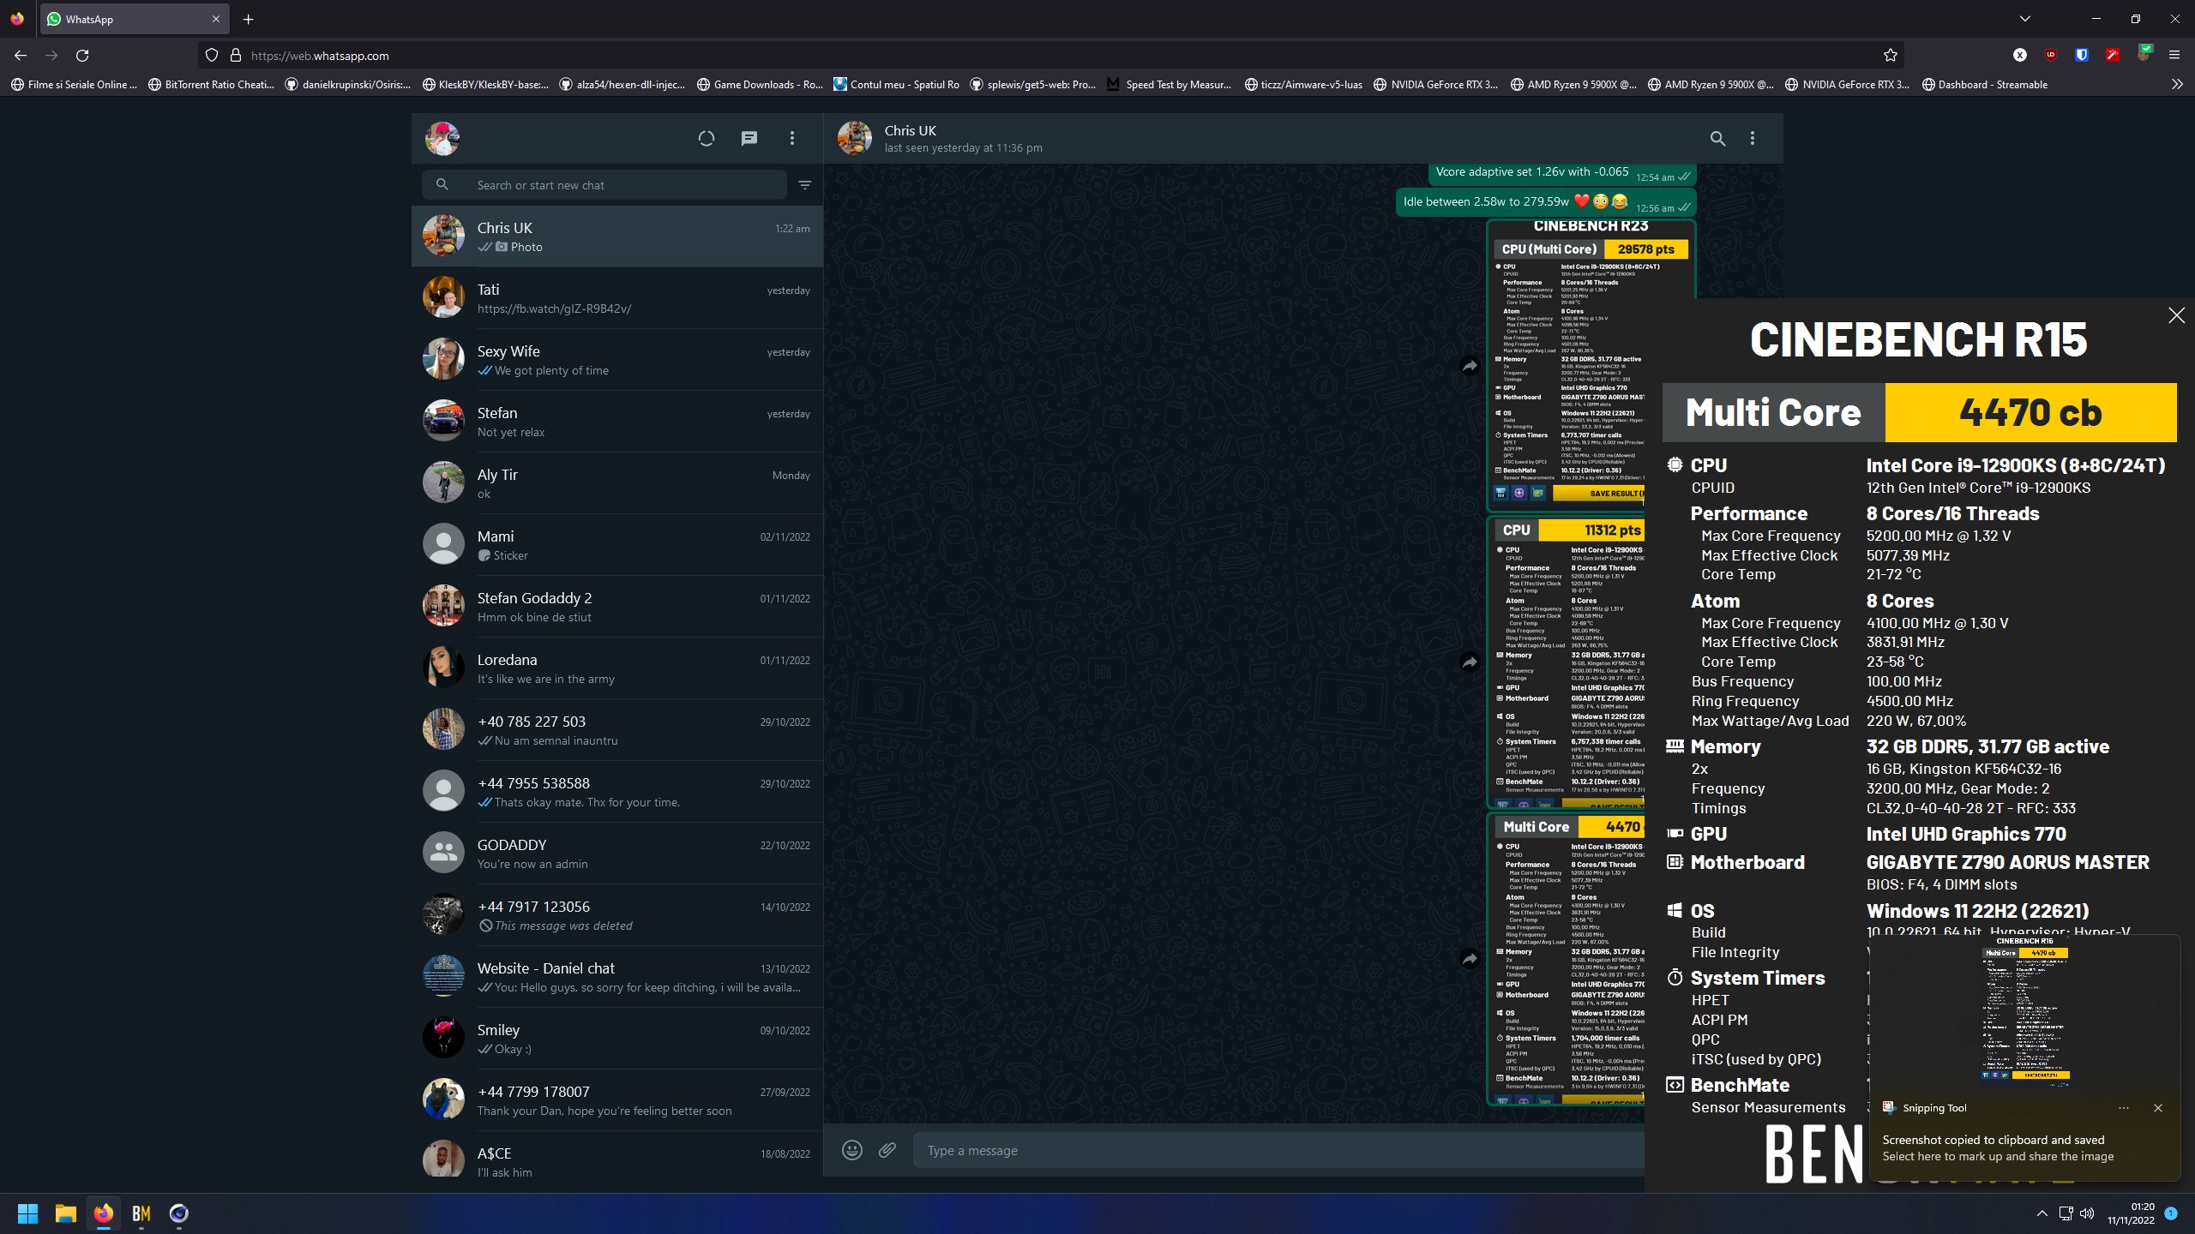2195x1234 pixels.
Task: Click 'Select here to mark up and share' text
Action: 1998,1156
